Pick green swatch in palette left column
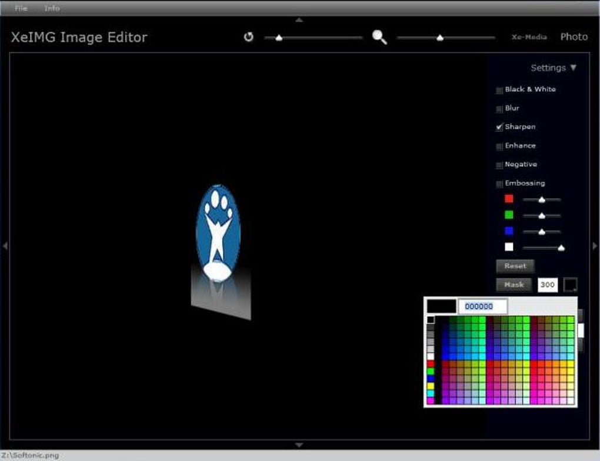This screenshot has width=600, height=461. pyautogui.click(x=431, y=371)
